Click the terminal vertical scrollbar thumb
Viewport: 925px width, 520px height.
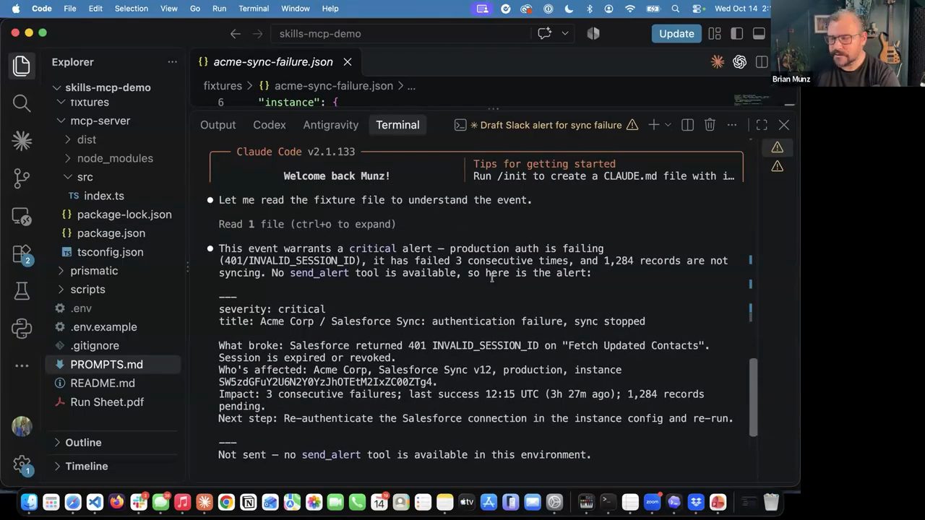point(753,398)
